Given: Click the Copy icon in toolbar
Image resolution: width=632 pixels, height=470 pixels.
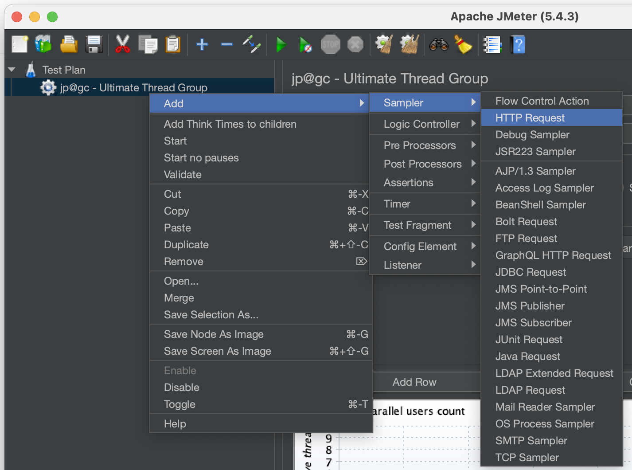Looking at the screenshot, I should [148, 45].
